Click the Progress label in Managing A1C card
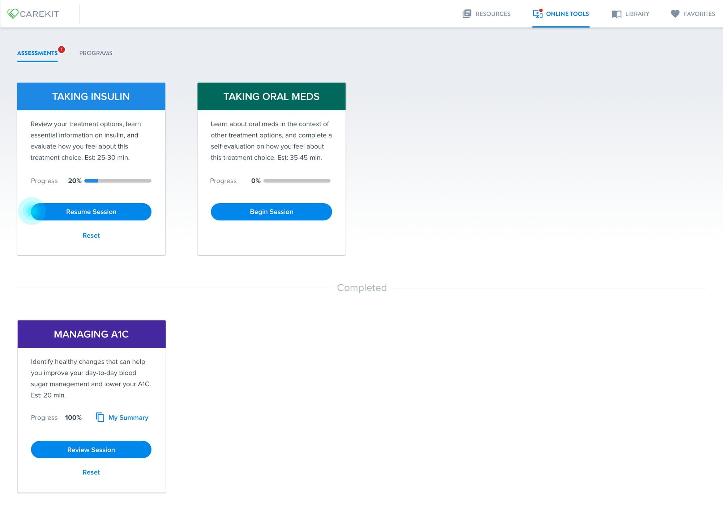Image resolution: width=723 pixels, height=527 pixels. (44, 417)
